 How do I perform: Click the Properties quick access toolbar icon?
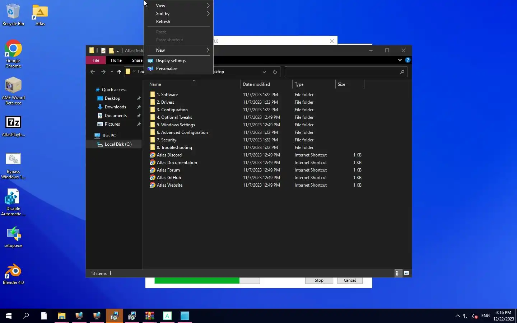(x=103, y=51)
